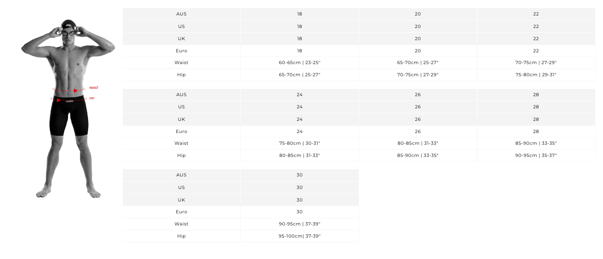The height and width of the screenshot is (259, 603).
Task: Click the swimmer's goggles in the photo
Action: point(68,33)
